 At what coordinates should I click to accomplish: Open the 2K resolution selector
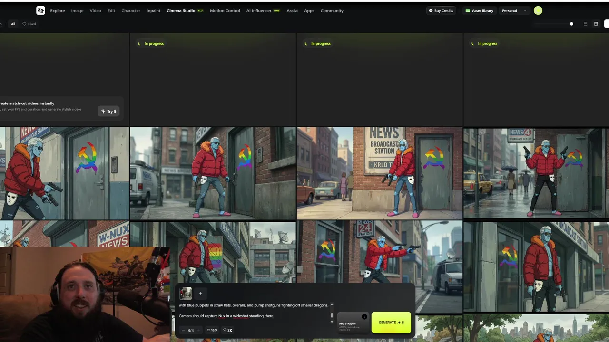pos(228,330)
